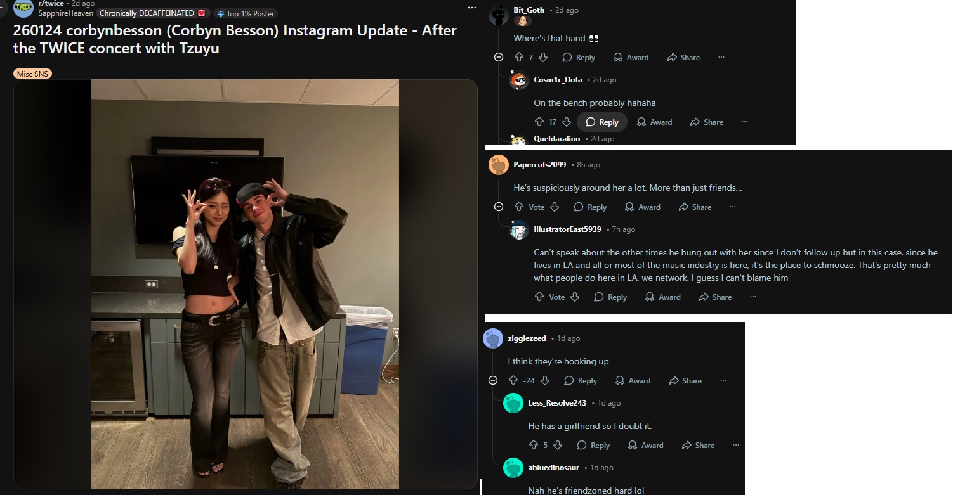This screenshot has height=495, width=953.
Task: Open r/twice community avatar
Action: (23, 8)
